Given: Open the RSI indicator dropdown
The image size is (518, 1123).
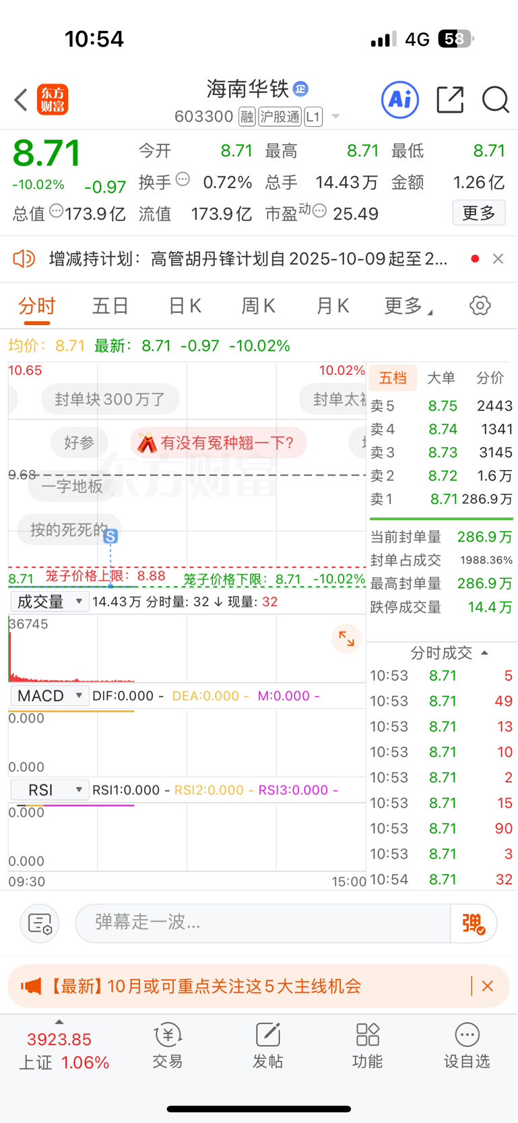Looking at the screenshot, I should point(49,790).
